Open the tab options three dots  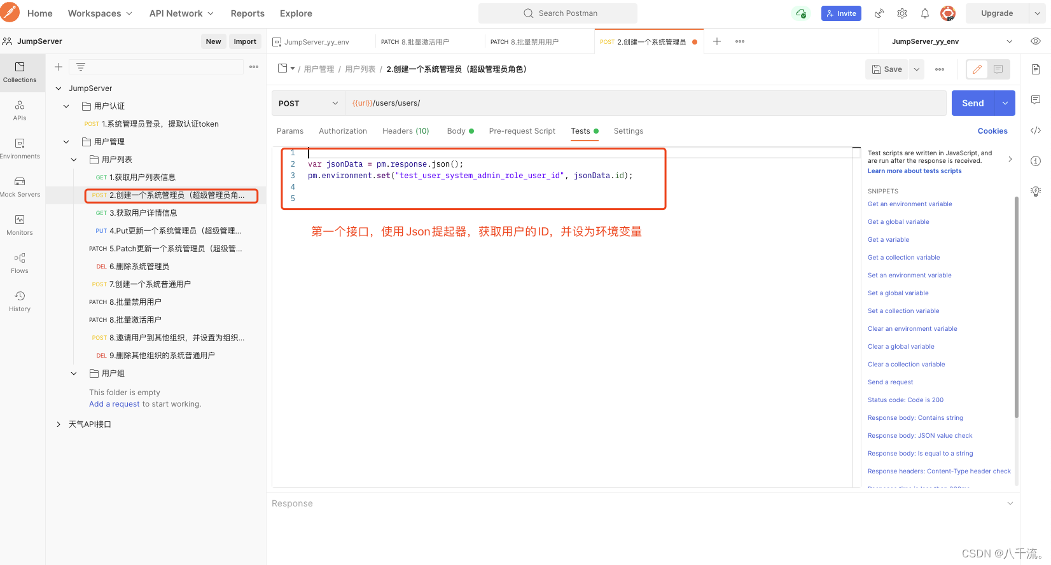coord(740,41)
